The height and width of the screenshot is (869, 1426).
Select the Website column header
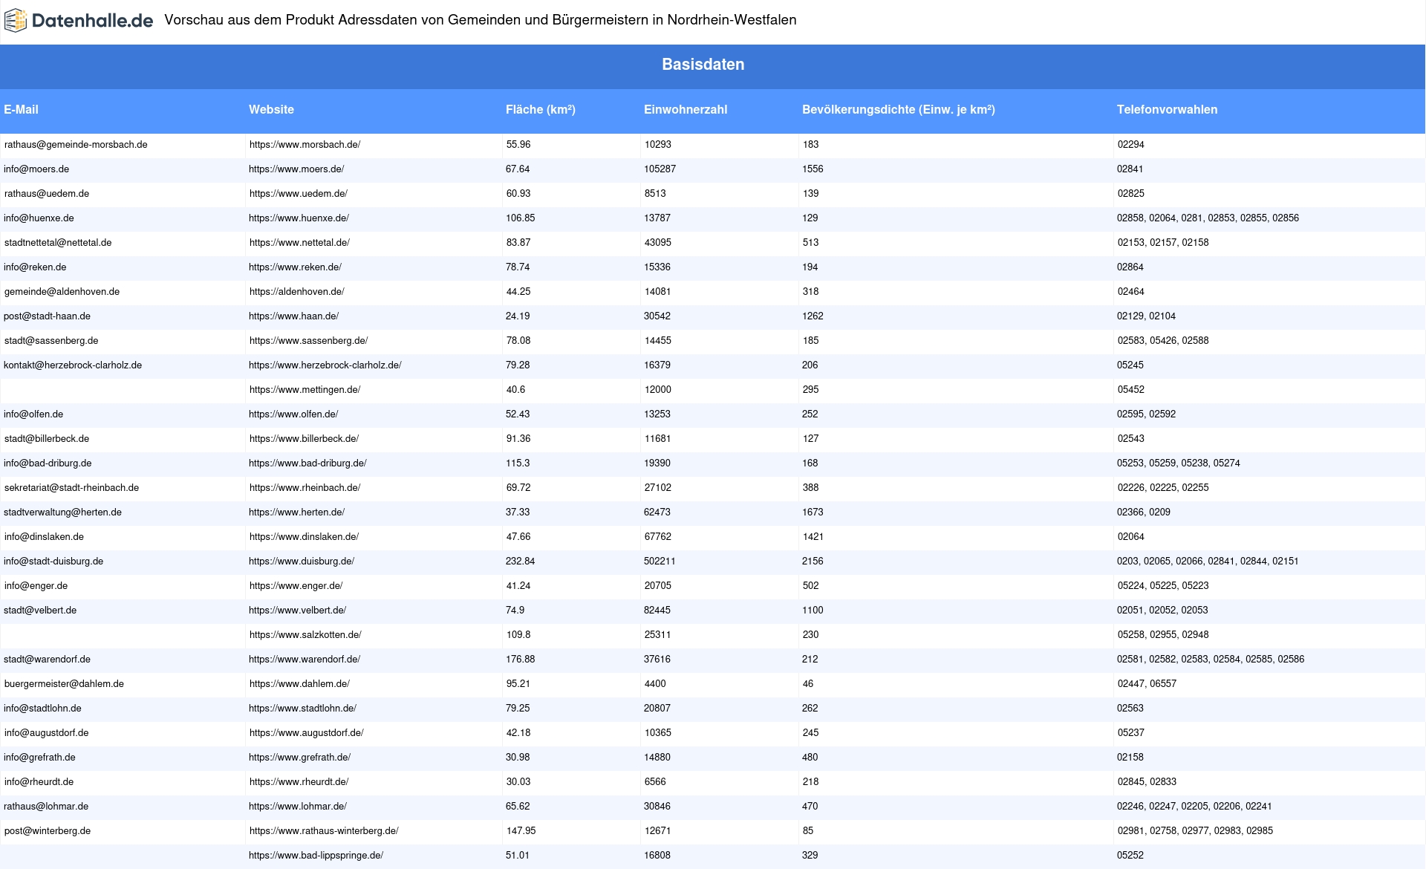click(x=271, y=110)
